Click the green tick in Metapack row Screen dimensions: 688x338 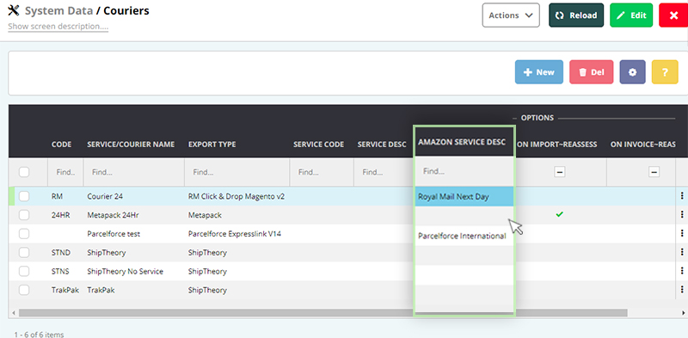560,215
